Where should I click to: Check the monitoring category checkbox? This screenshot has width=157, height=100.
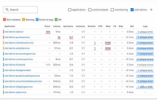point(112,10)
